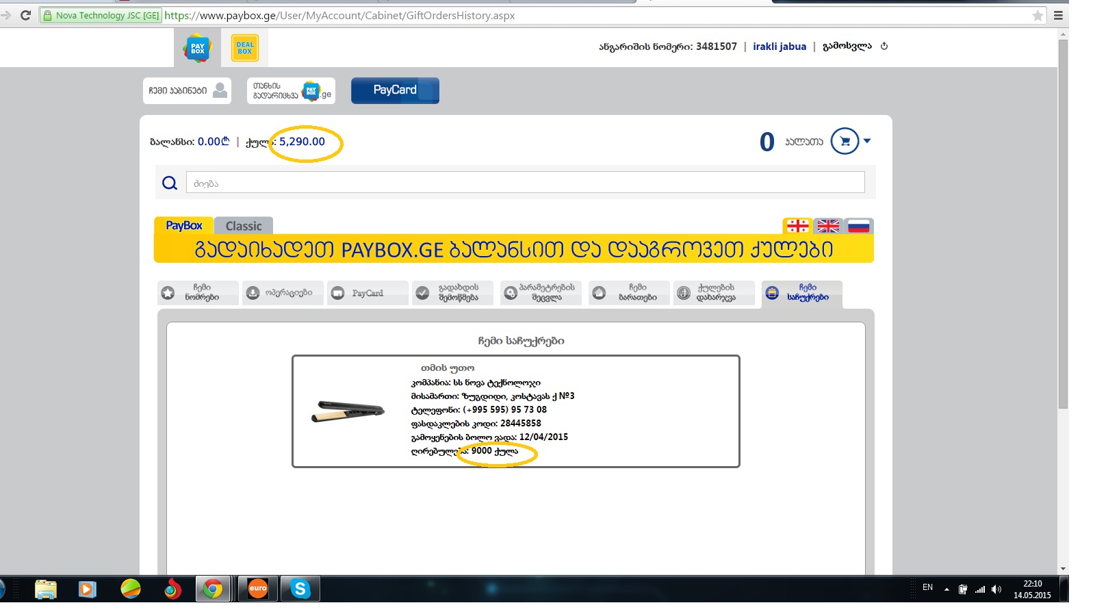Open the Chrome menu hamburger icon
The width and height of the screenshot is (1095, 616).
[x=1058, y=15]
